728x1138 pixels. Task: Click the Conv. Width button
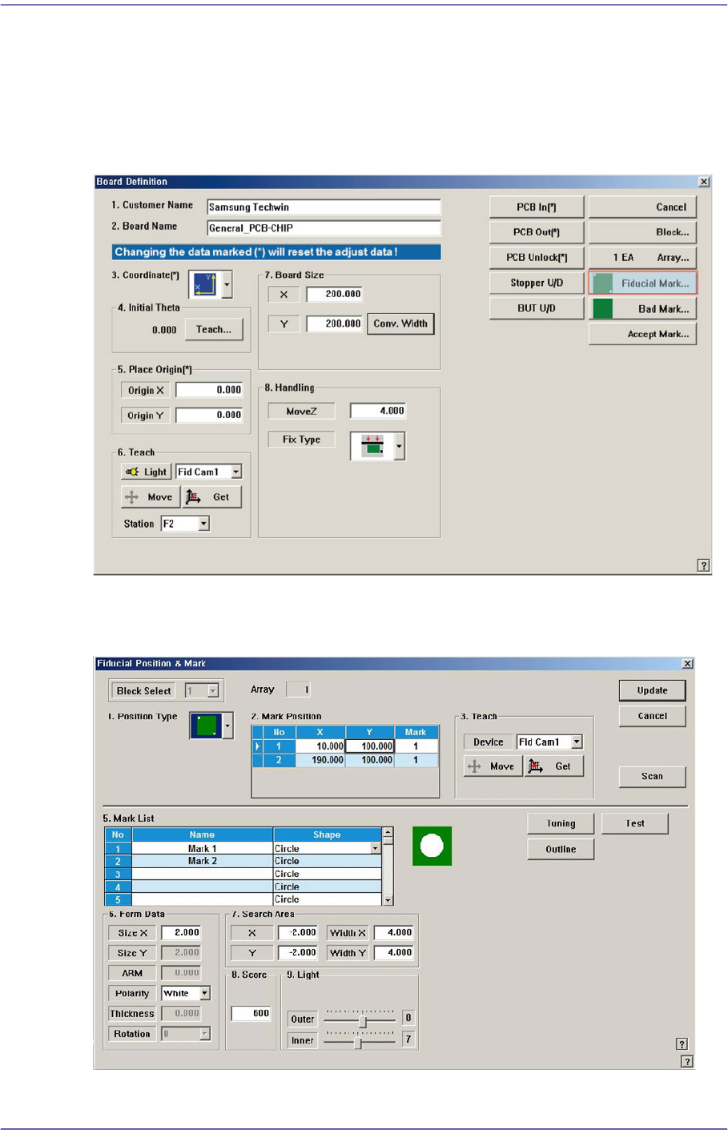(x=400, y=324)
